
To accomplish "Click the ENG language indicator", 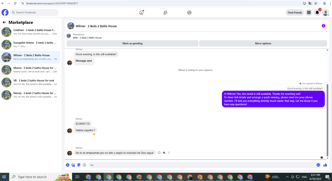I will (304, 177).
